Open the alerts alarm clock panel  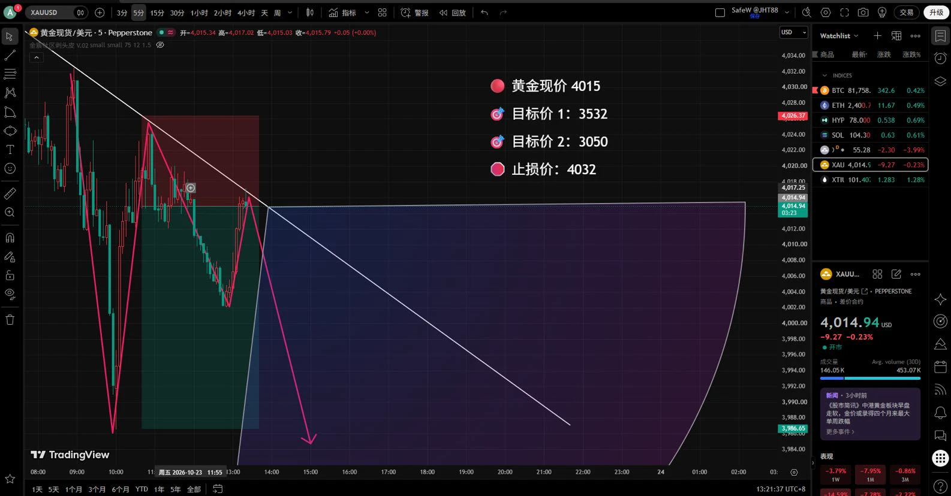(x=940, y=58)
